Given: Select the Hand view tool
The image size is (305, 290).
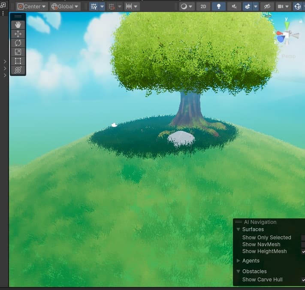Looking at the screenshot, I should click(18, 25).
